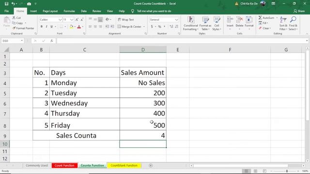The width and height of the screenshot is (310, 174).
Task: Apply the red Font Color swatch
Action: [79, 27]
